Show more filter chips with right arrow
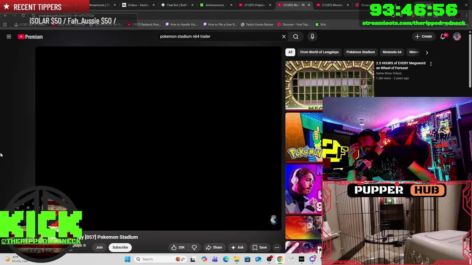The image size is (472, 265). 427,52
